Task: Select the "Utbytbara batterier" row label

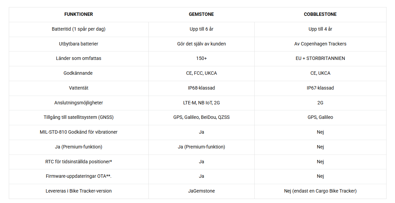Action: click(79, 44)
